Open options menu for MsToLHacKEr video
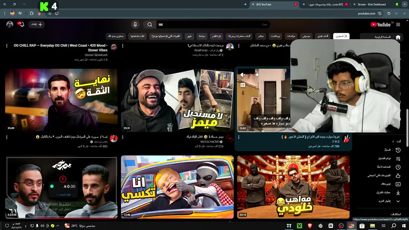This screenshot has width=409, height=230. click(x=123, y=137)
